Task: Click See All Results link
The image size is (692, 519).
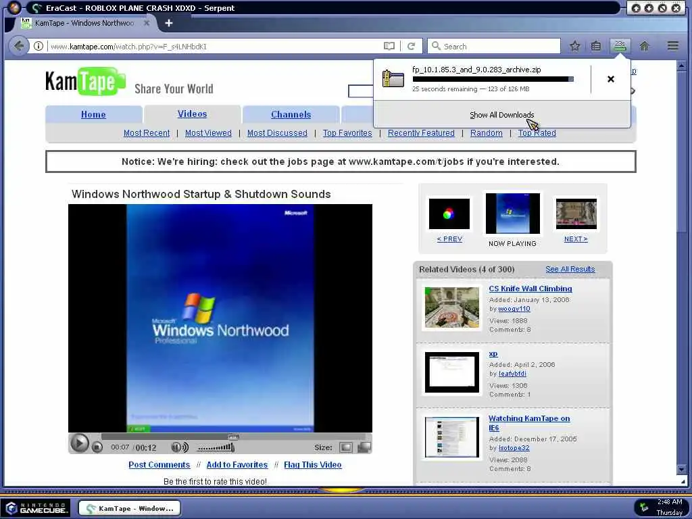Action: 570,269
